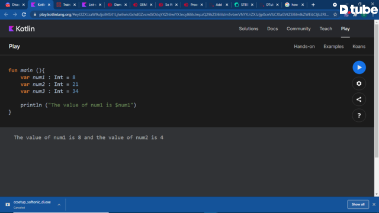This screenshot has width=379, height=213.
Task: Switch to the List tab
Action: tap(91, 5)
